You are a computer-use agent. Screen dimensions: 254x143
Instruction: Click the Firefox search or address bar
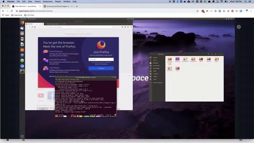click(x=79, y=27)
